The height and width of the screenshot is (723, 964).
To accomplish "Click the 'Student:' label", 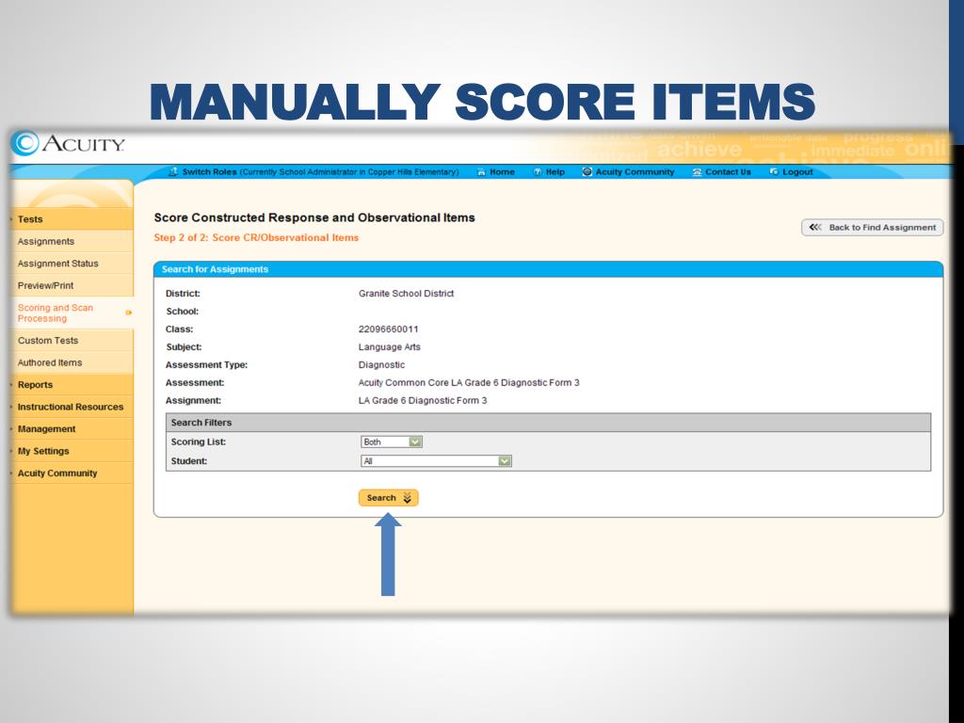I will pos(189,461).
